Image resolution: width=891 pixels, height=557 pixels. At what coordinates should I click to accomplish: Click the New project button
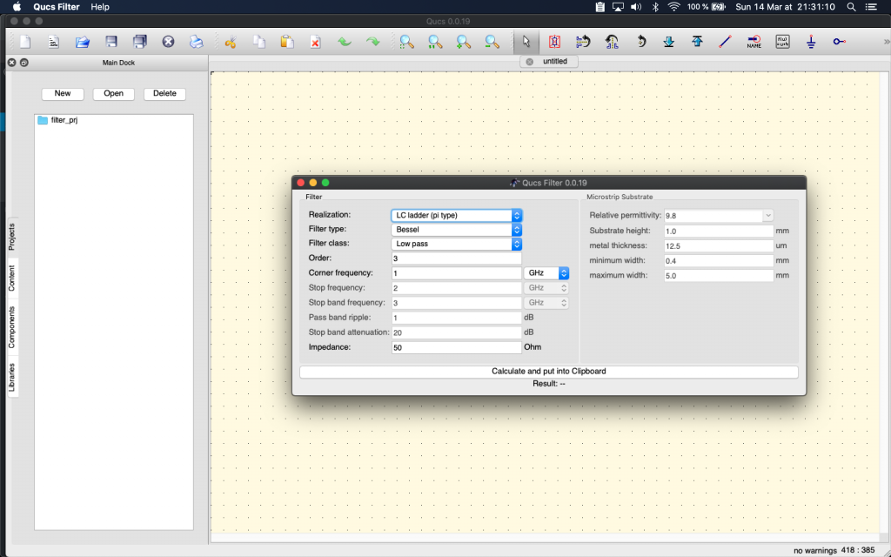(x=63, y=94)
